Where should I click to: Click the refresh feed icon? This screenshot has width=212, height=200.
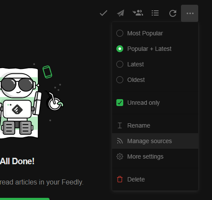click(172, 13)
